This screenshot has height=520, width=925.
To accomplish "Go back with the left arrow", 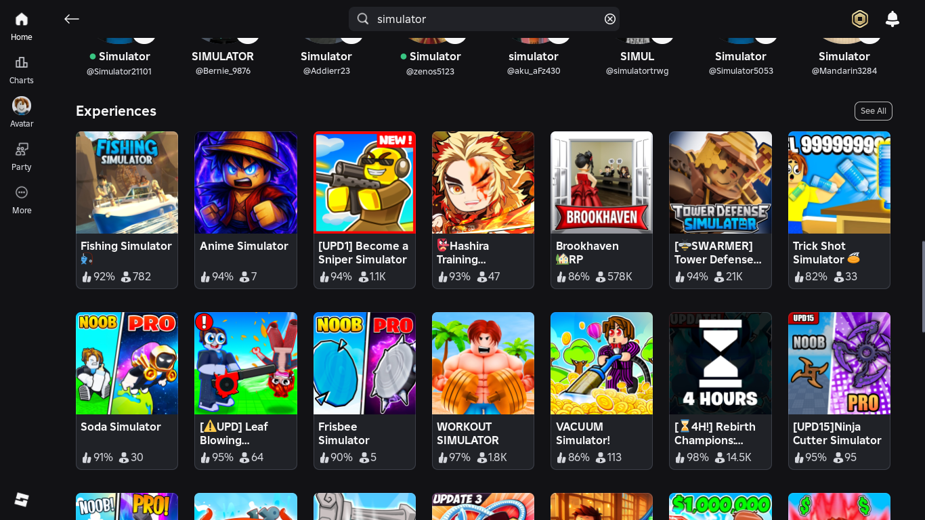I will pyautogui.click(x=72, y=19).
